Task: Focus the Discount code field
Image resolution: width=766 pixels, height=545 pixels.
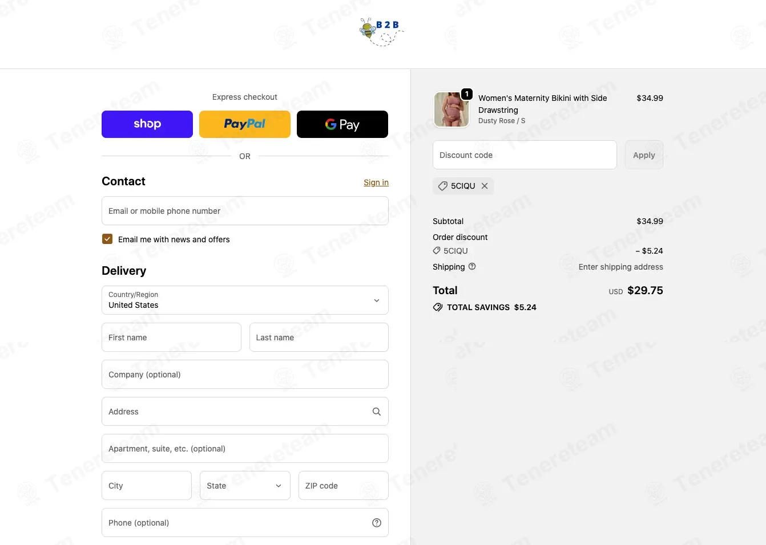Action: pos(525,155)
